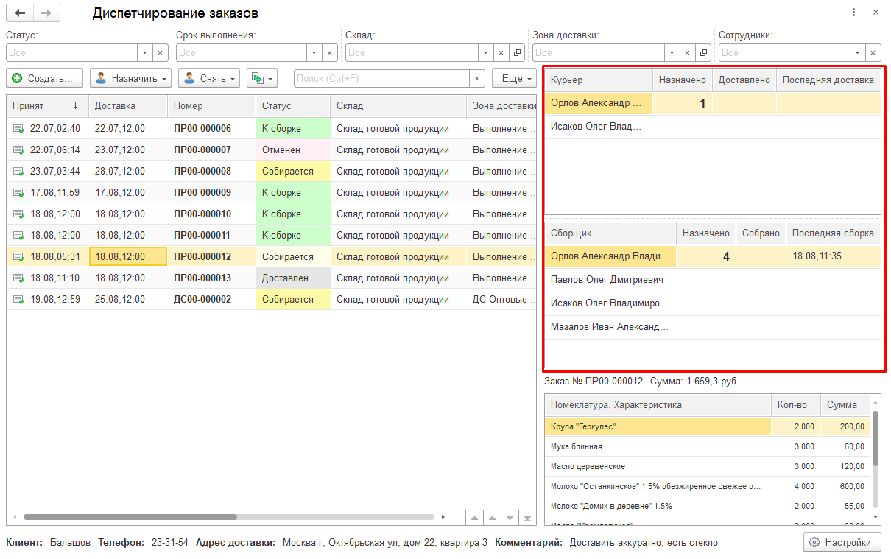Expand the Статус filter dropdown
Image resolution: width=891 pixels, height=559 pixels.
(144, 53)
